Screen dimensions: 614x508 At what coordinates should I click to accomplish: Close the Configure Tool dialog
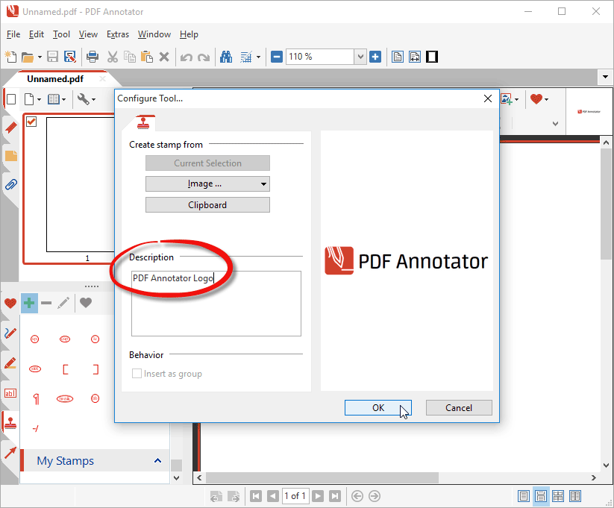click(x=488, y=98)
